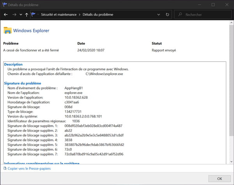Click the value '72c0a870bd916c9a05c42d91a6f52d96'
This screenshot has width=234, height=185.
(x=94, y=154)
